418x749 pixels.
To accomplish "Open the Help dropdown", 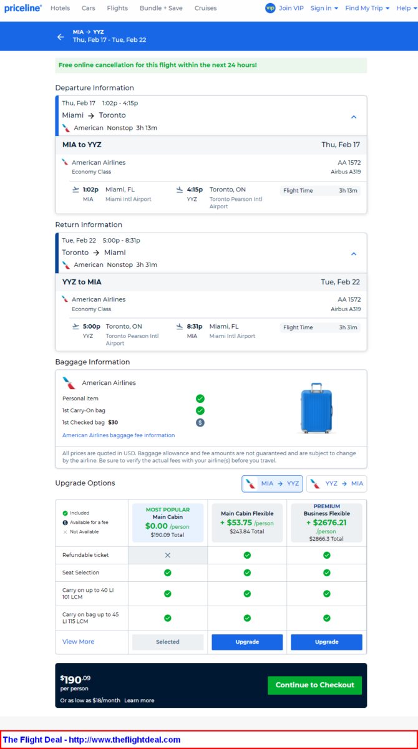I will (406, 8).
